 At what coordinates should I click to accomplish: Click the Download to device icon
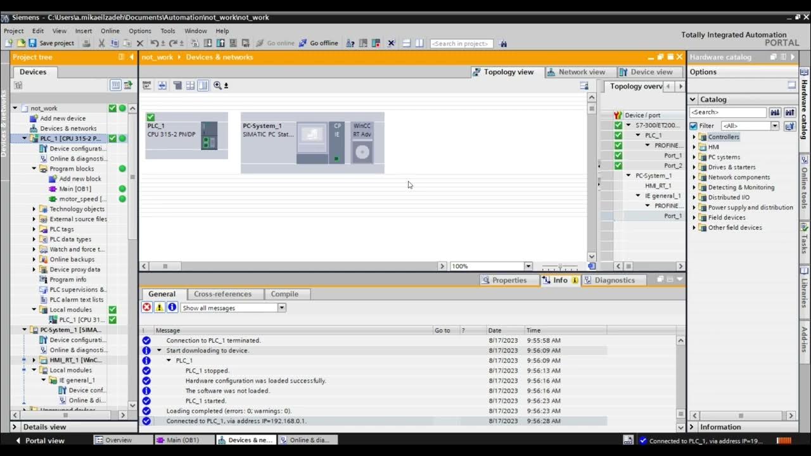[x=208, y=43]
